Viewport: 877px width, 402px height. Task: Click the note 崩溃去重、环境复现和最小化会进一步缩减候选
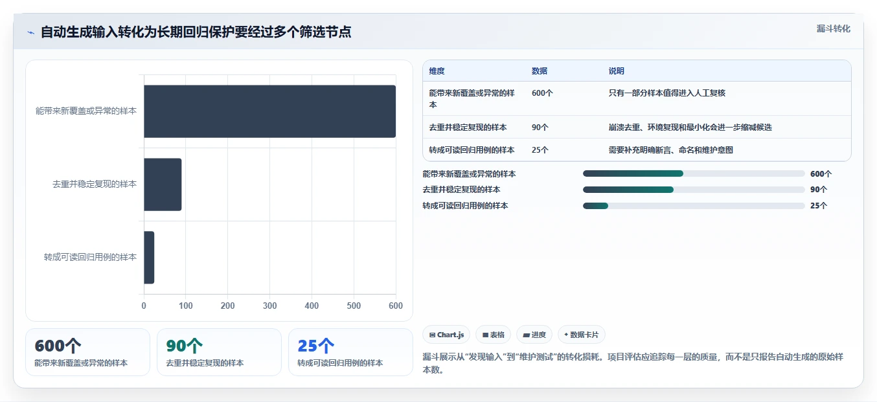point(690,128)
